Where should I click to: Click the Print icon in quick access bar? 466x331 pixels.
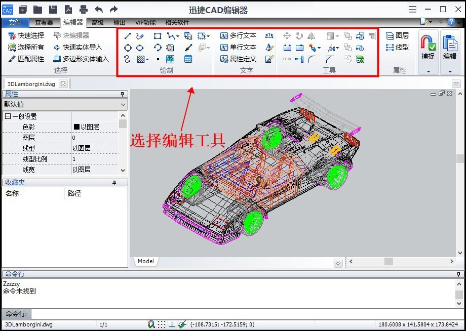click(84, 9)
